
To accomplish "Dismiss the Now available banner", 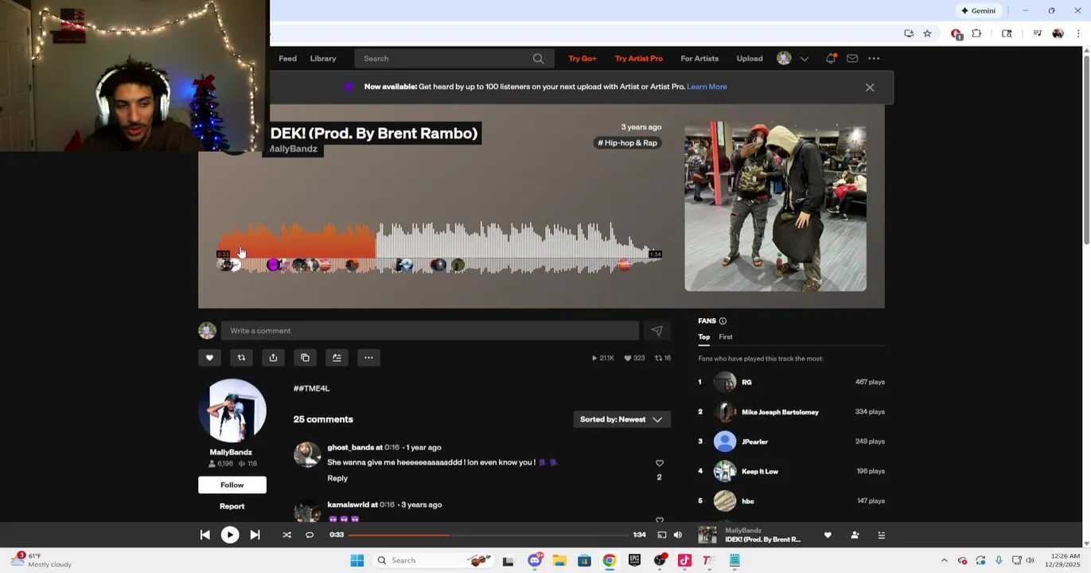I will [870, 88].
